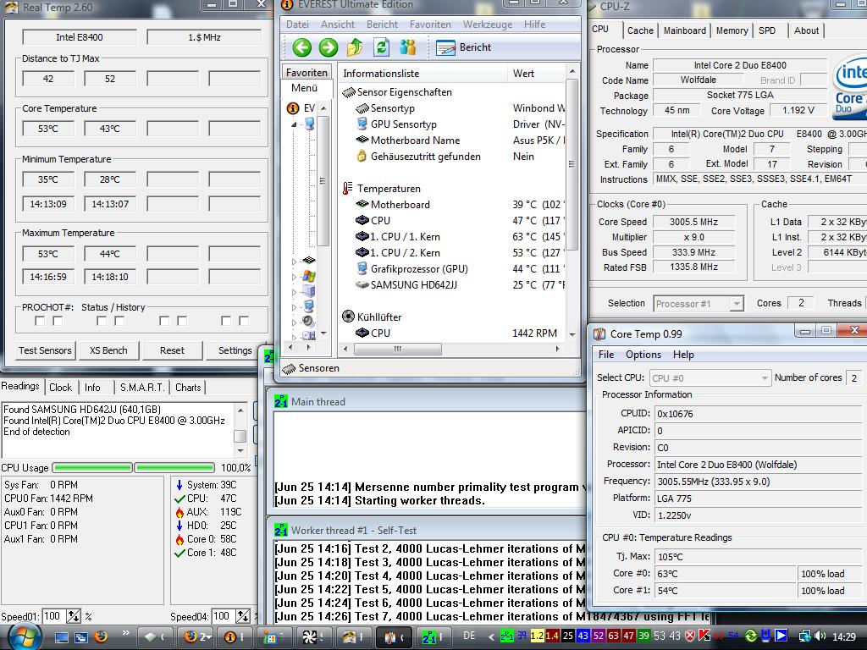Click Informationsliste column header
The height and width of the screenshot is (650, 867).
point(422,74)
